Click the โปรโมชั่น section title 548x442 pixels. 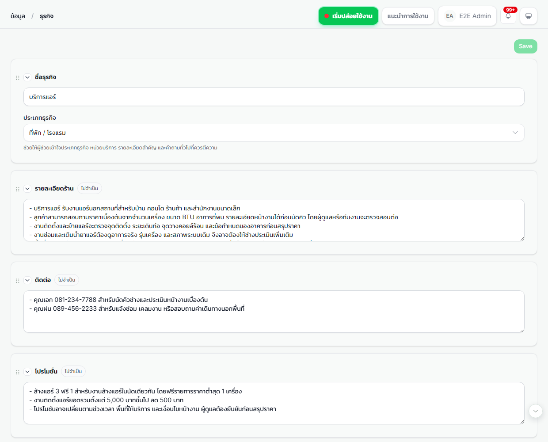46,372
